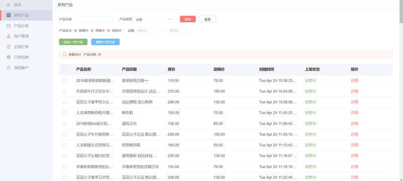This screenshot has height=181, width=403.
Task: Click the 产品标题 column header
Action: pyautogui.click(x=129, y=69)
